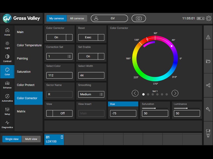Screen dimensions: 213x159
Task: Click the Luminance value field 50
Action: 187,113
